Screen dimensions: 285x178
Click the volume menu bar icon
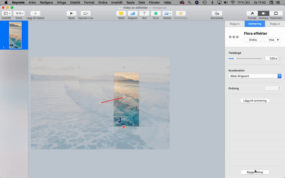coord(226,2)
